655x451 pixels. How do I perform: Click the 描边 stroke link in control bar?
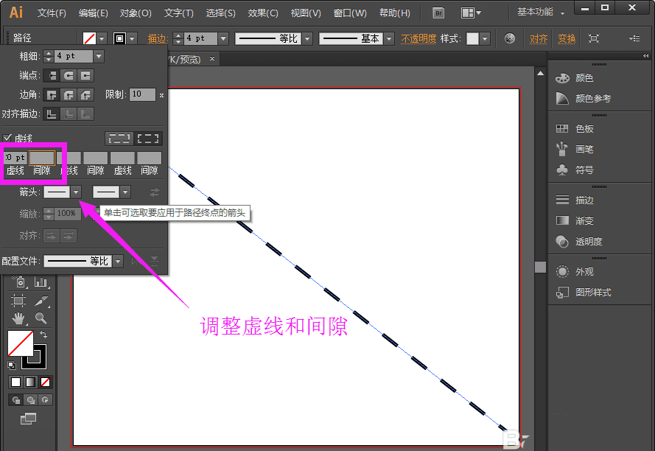click(x=157, y=39)
